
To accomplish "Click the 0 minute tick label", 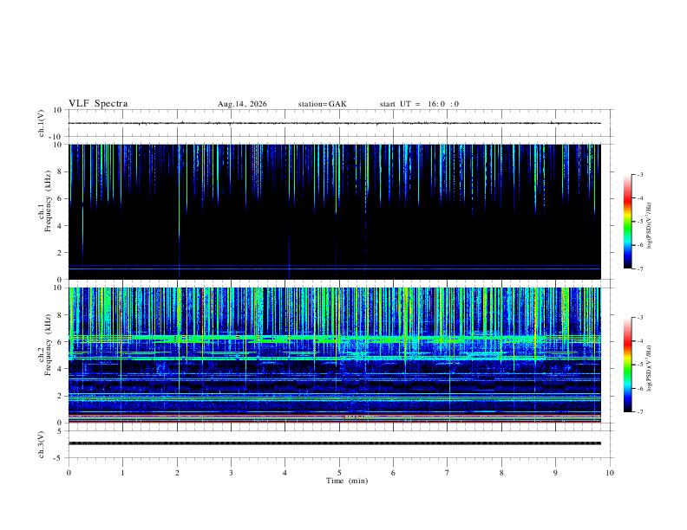I will [69, 473].
